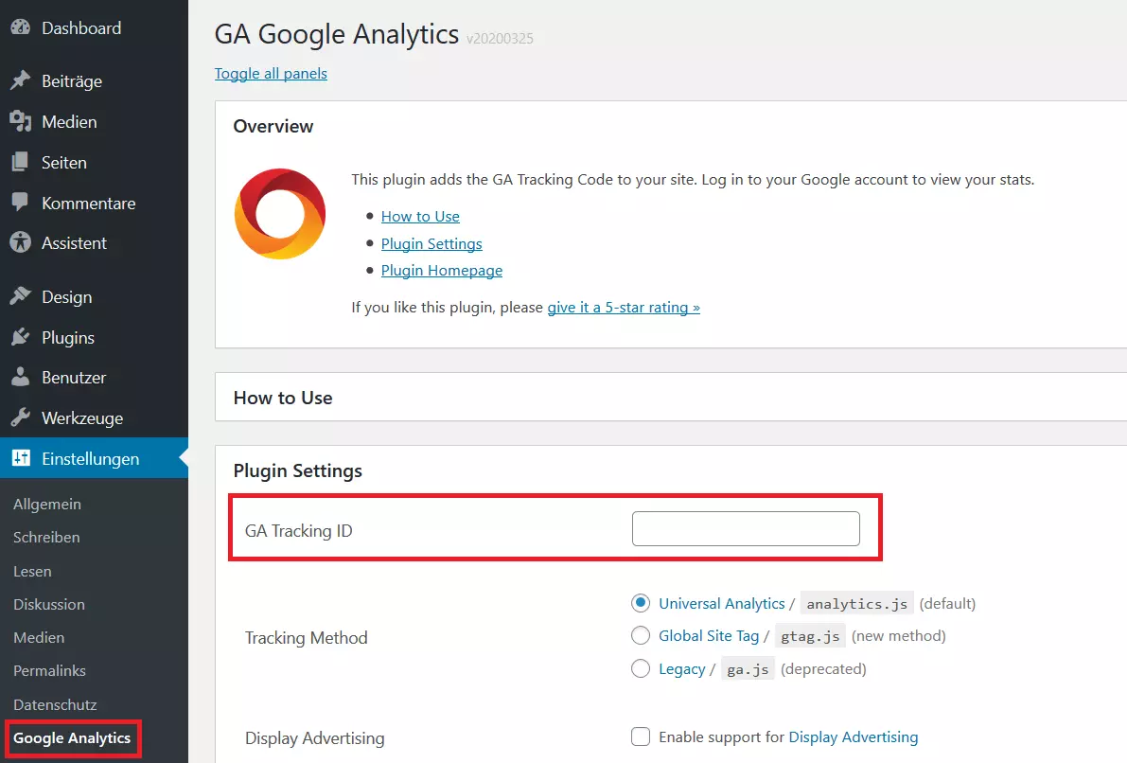Click the Werkzeuge wrench icon
Screen dimensions: 1127x763
[x=21, y=417]
